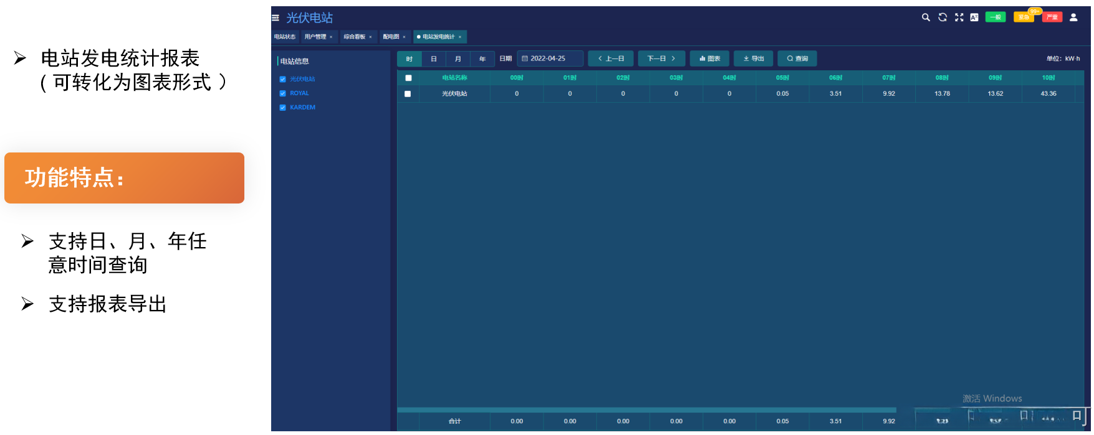Click the horizontal scrollbar under the table

(x=646, y=410)
